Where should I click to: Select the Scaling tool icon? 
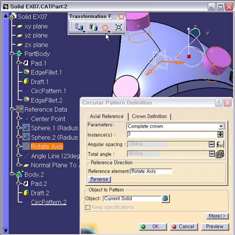(x=118, y=27)
